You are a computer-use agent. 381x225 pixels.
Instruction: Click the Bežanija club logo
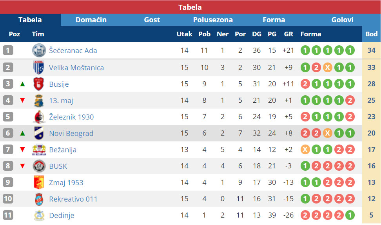coord(39,150)
